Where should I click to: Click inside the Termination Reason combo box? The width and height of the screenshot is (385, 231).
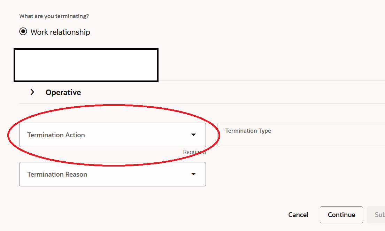click(113, 174)
